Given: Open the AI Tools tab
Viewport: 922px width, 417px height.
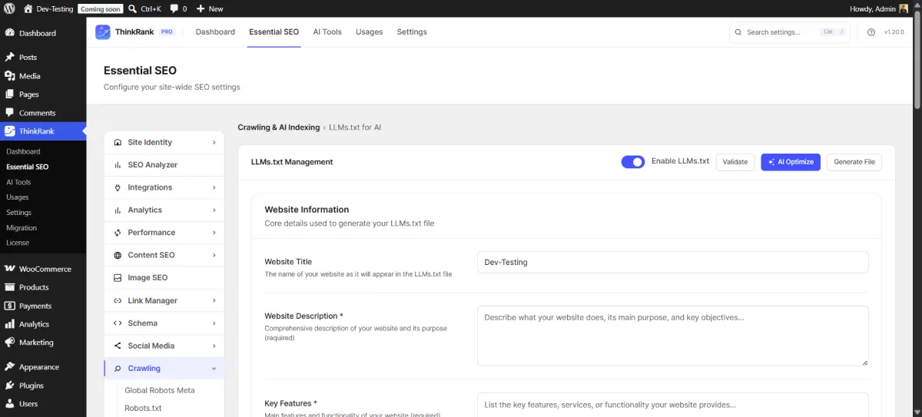Looking at the screenshot, I should click(327, 32).
